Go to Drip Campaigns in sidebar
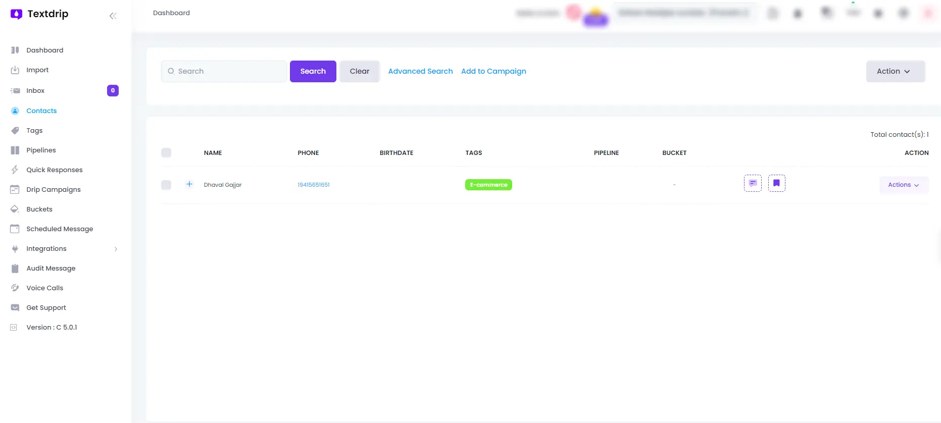The image size is (941, 423). (54, 190)
